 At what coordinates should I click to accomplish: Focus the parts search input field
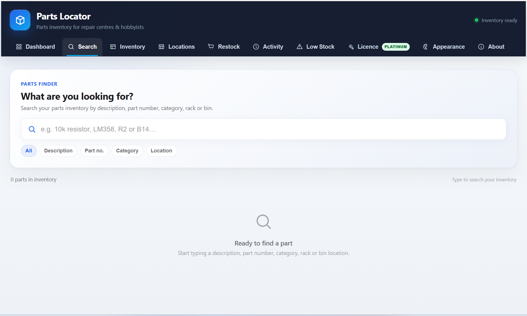[263, 129]
